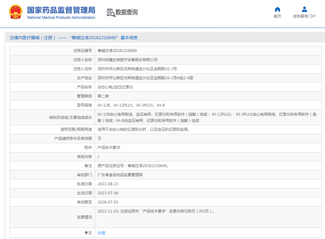Click the 附件 label
This screenshot has height=239, width=325.
(x=88, y=147)
